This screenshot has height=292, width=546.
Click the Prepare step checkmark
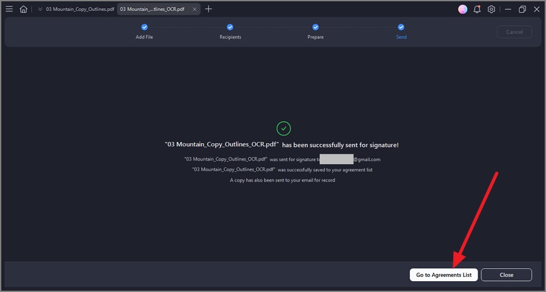point(315,27)
